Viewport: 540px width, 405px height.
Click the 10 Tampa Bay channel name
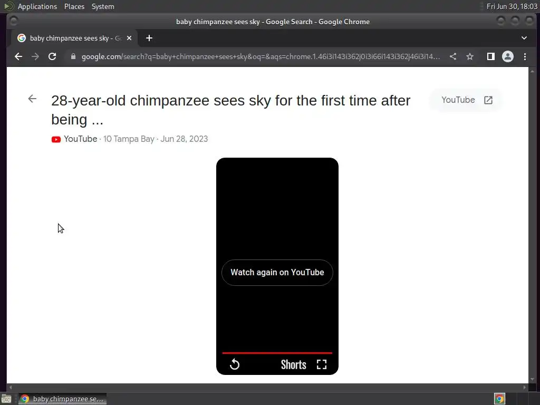point(129,139)
